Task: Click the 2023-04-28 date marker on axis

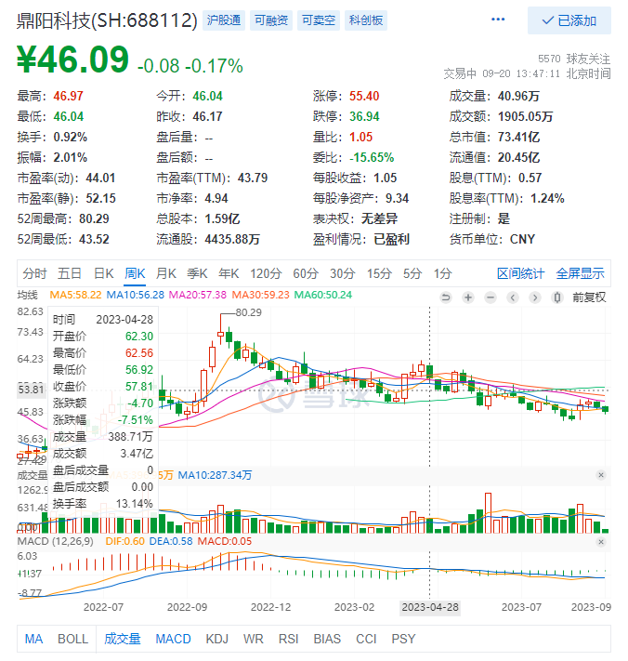Action: [x=429, y=607]
